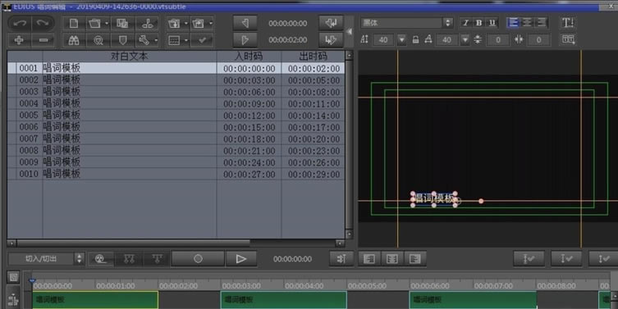Click the undo arrow icon

pos(20,23)
